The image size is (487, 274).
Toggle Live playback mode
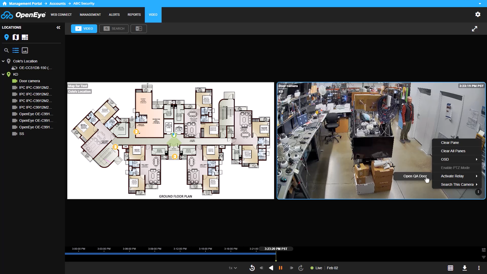point(316,268)
